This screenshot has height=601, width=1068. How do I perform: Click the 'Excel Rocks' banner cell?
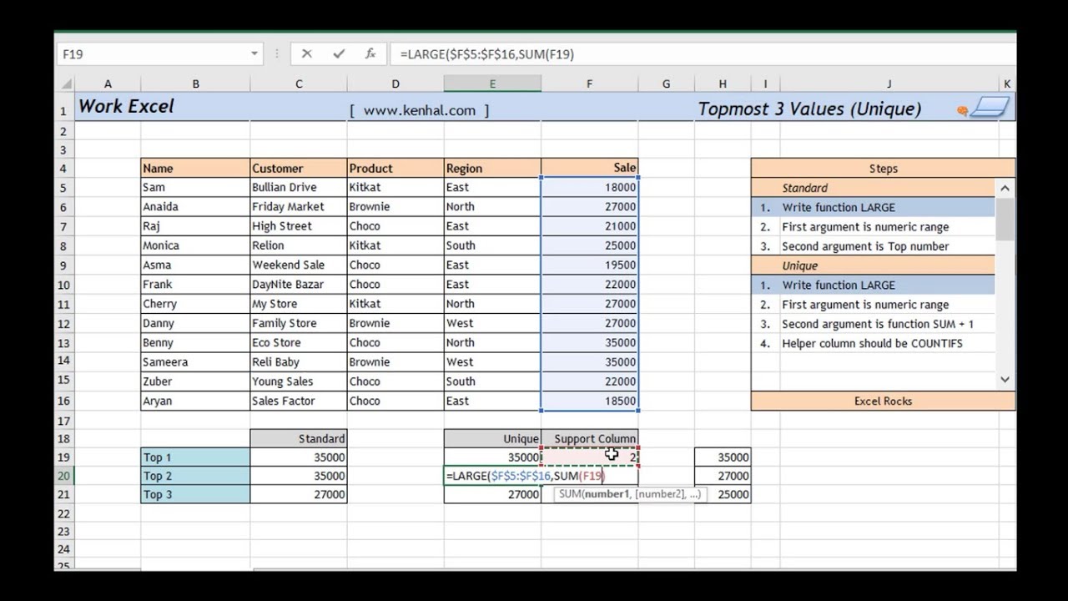883,401
